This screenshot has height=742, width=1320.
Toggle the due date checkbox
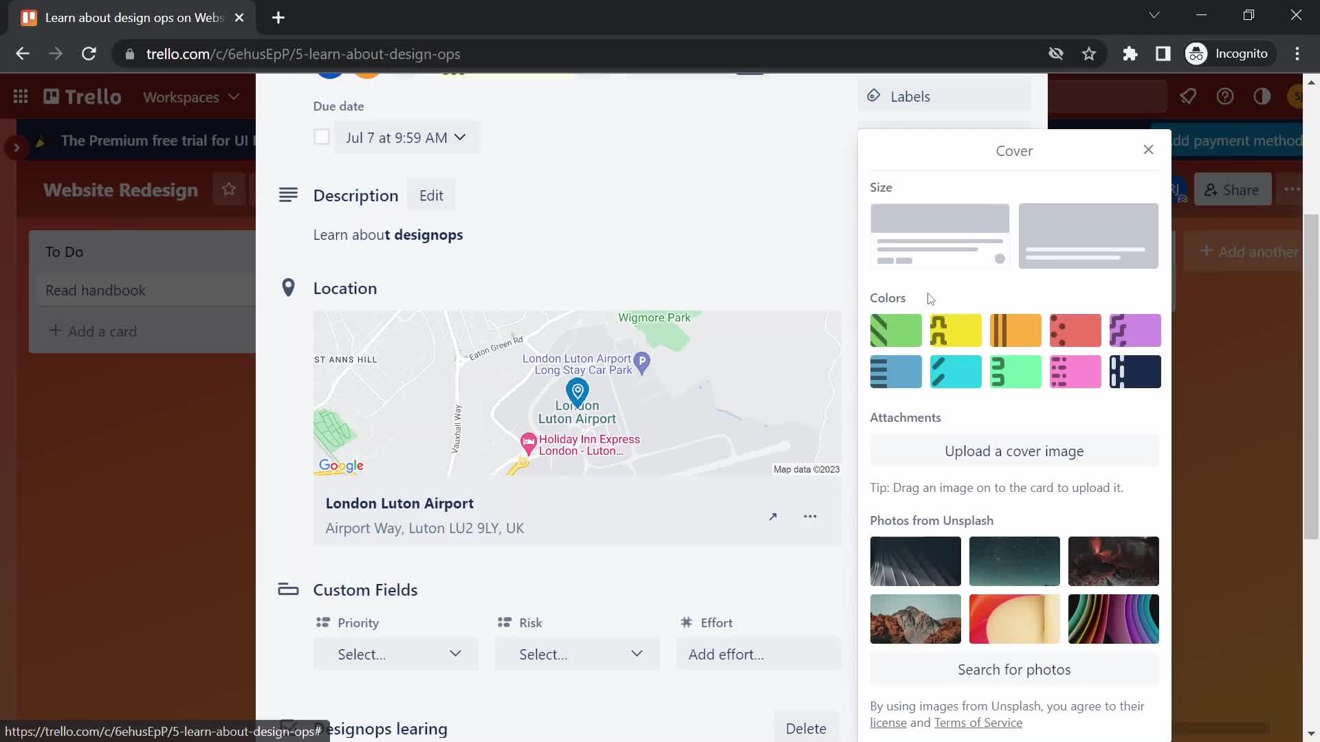321,136
